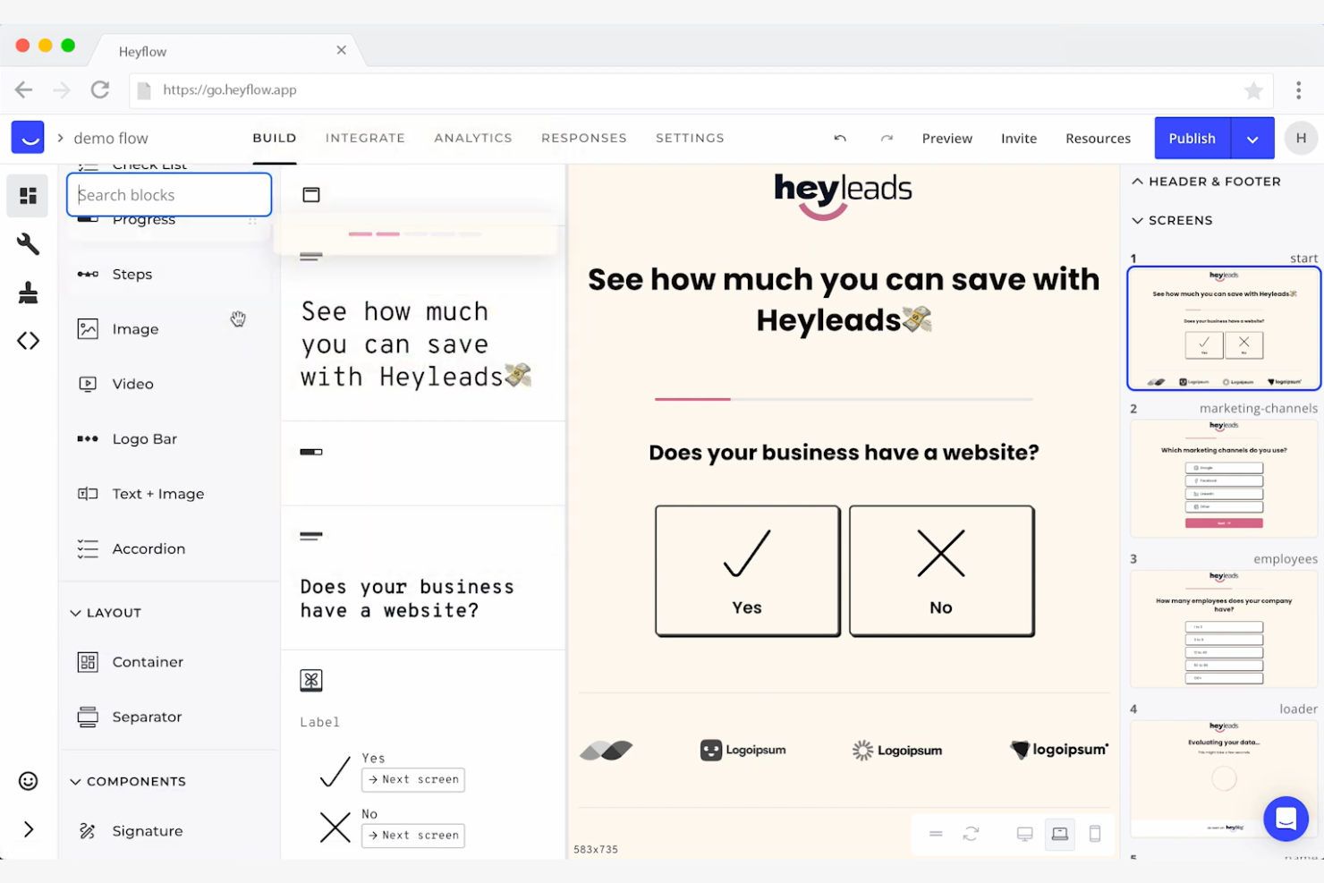
Task: Select the loader screen thumbnail
Action: point(1224,778)
